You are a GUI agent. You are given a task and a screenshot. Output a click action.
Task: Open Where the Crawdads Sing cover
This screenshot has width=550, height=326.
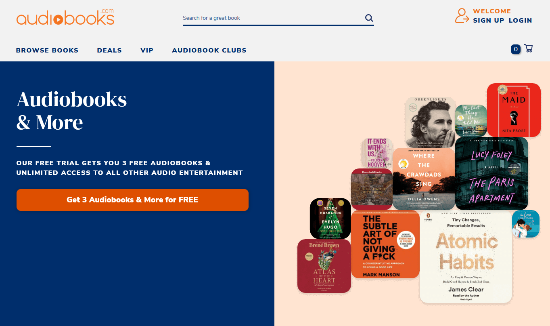pyautogui.click(x=424, y=179)
